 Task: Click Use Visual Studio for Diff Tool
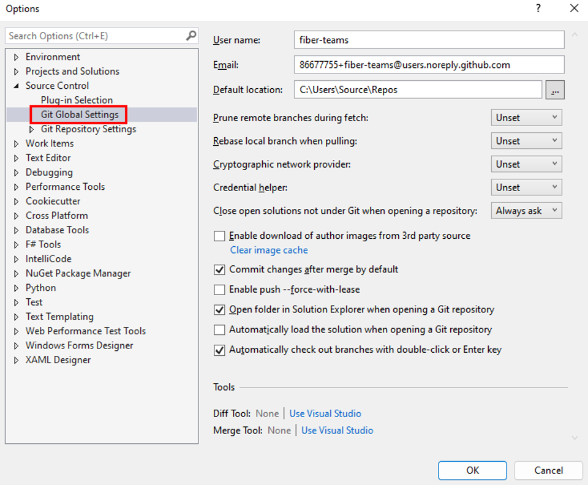point(325,413)
